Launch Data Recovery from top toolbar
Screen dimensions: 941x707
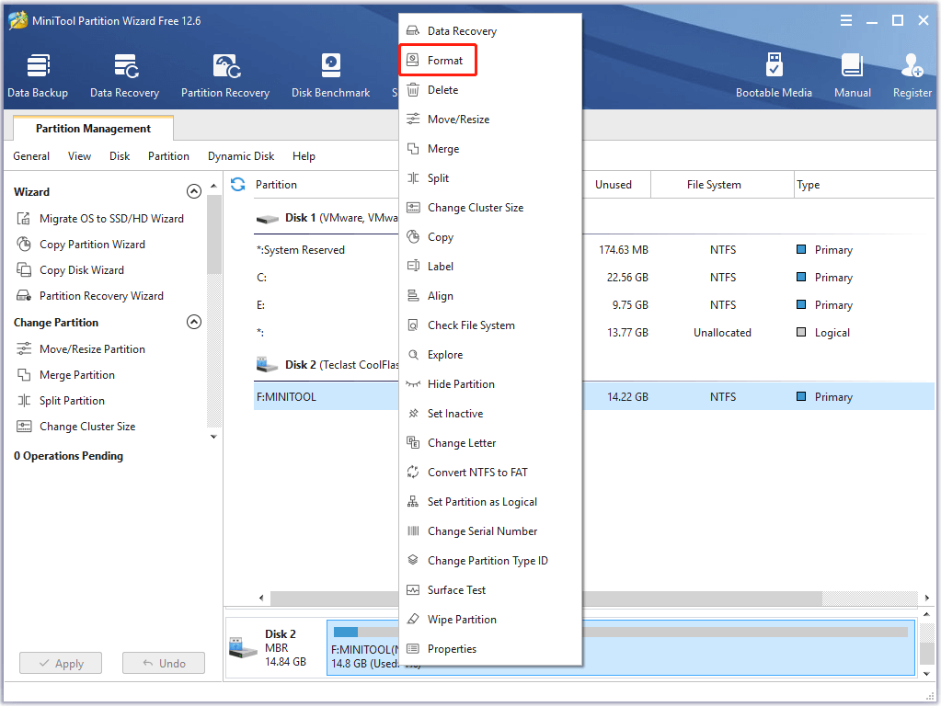click(125, 75)
